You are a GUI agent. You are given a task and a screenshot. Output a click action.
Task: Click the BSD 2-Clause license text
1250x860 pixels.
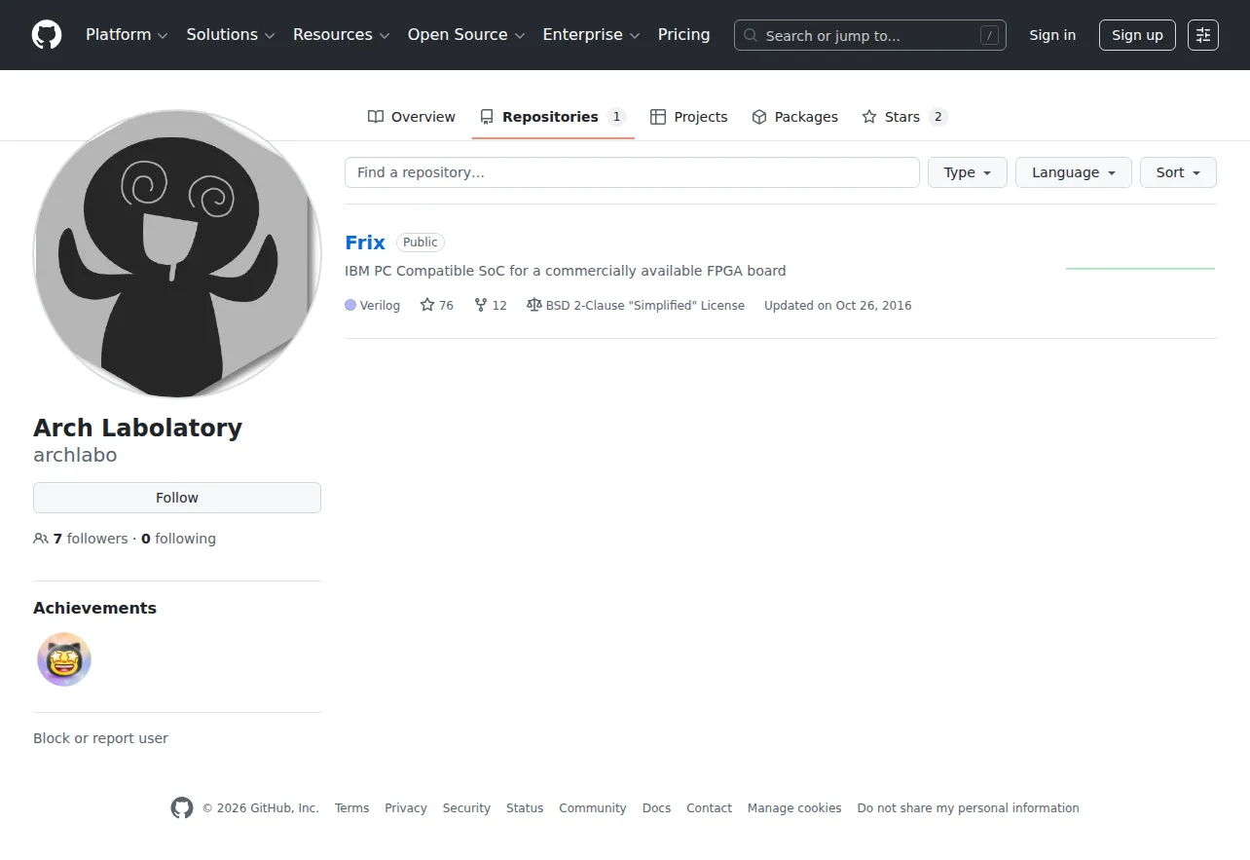(644, 305)
